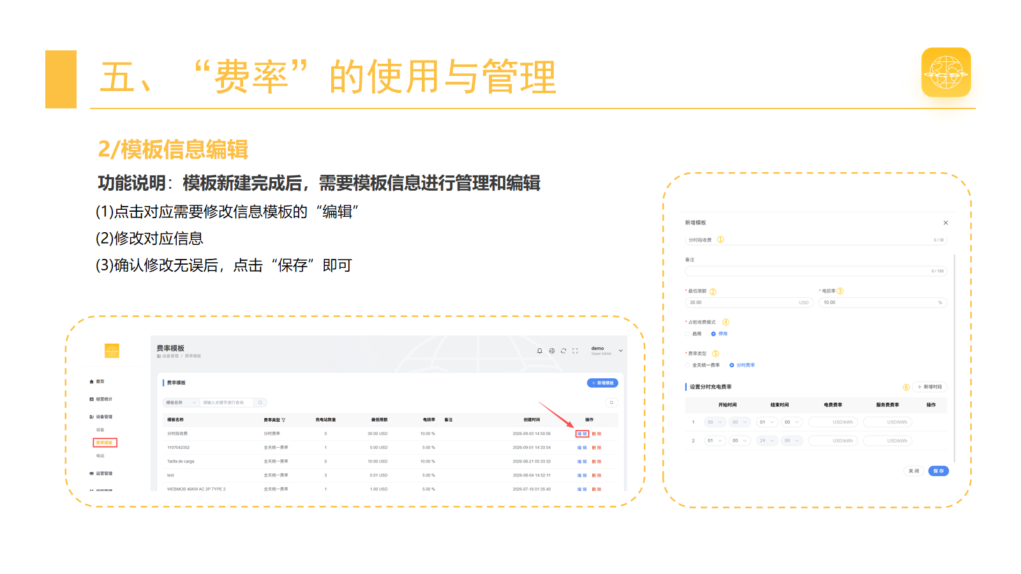Open row 1 end minute dropdown
Screen dimensions: 1021x574
[x=792, y=422]
